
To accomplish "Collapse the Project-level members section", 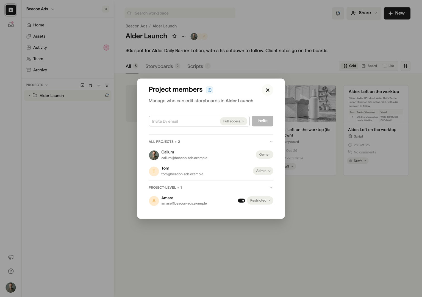I will 271,188.
